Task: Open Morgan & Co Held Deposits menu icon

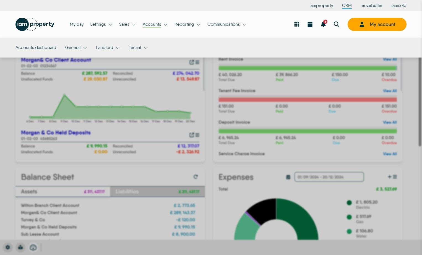Action: (197, 135)
